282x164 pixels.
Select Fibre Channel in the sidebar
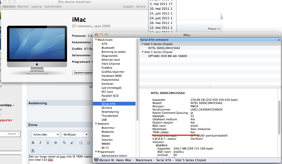click(111, 64)
